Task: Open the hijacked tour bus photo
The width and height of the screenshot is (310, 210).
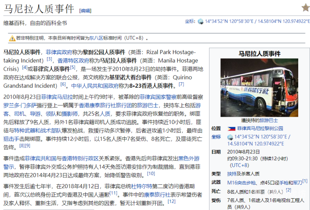Action: tap(259, 88)
